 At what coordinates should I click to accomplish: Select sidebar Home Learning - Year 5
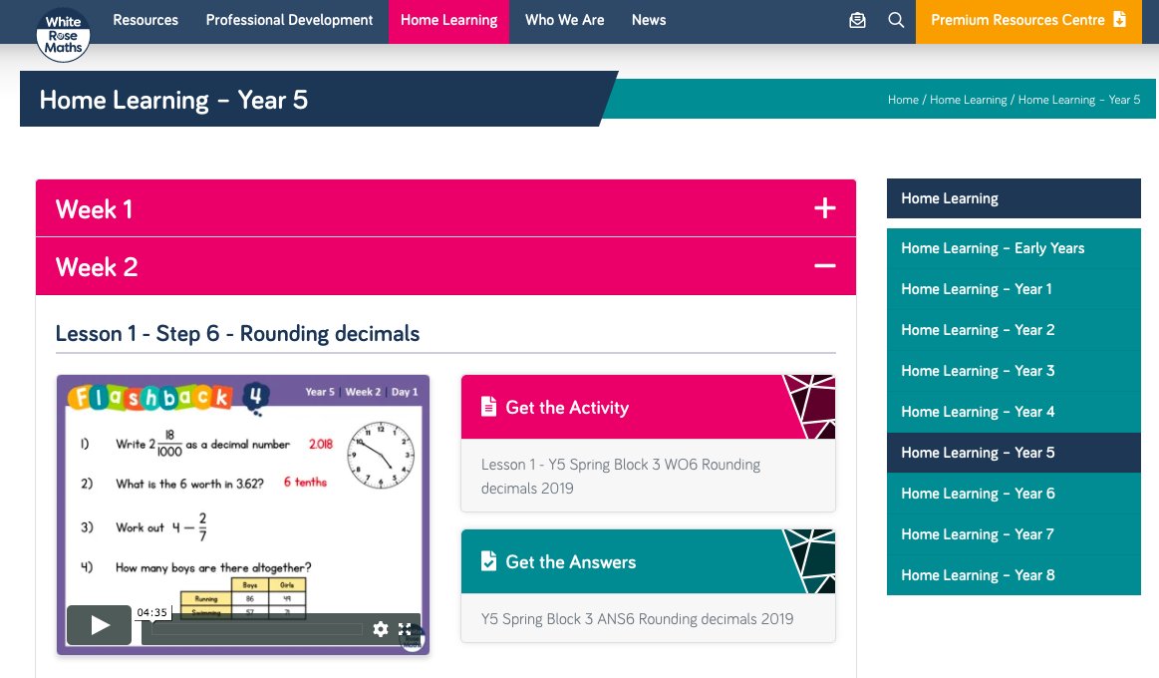tap(1014, 453)
